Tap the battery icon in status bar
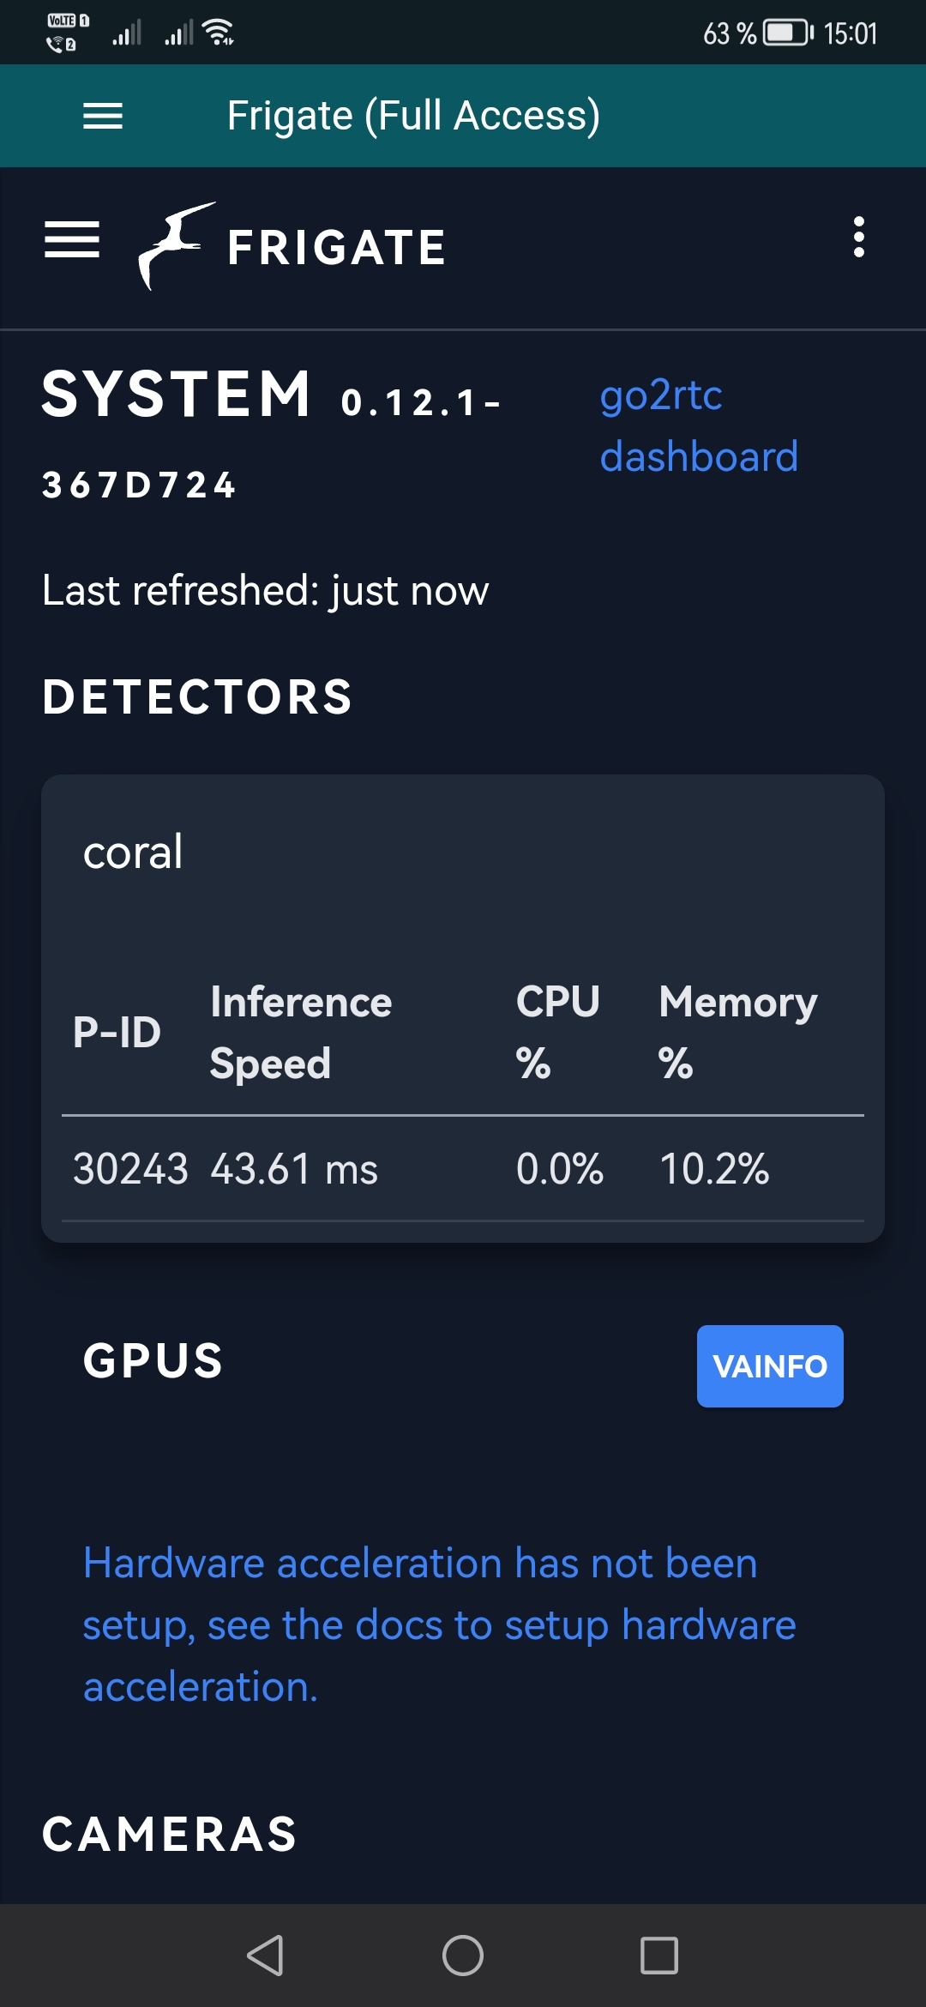Image resolution: width=926 pixels, height=2007 pixels. pos(787,33)
